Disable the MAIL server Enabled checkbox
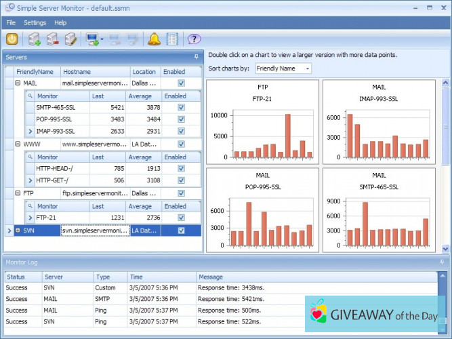 [181, 83]
